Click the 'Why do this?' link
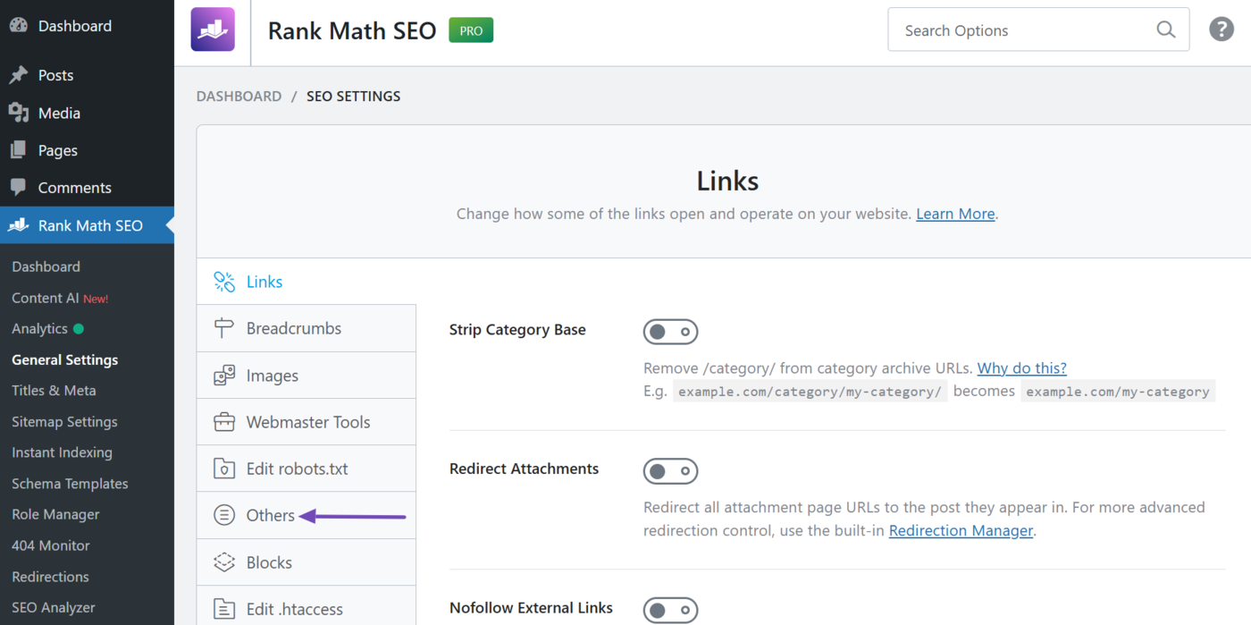This screenshot has height=625, width=1251. coord(1021,367)
